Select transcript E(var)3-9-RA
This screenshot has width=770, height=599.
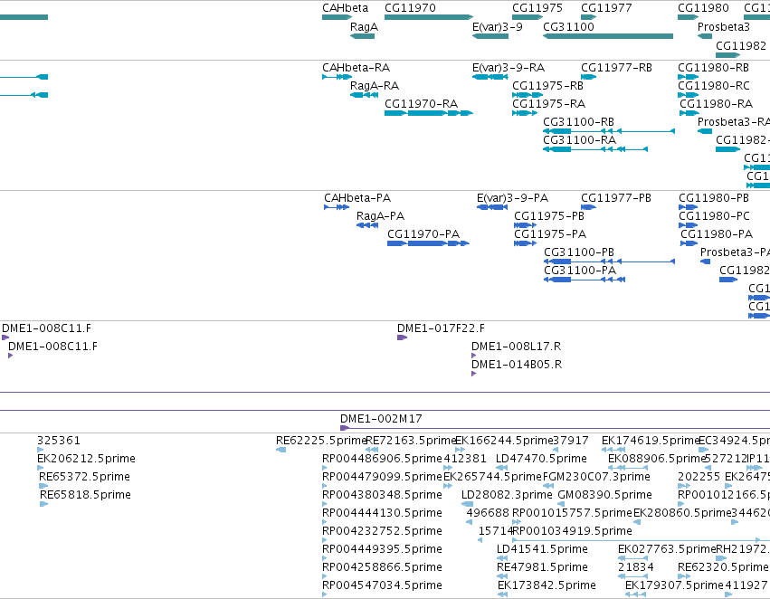[490, 77]
